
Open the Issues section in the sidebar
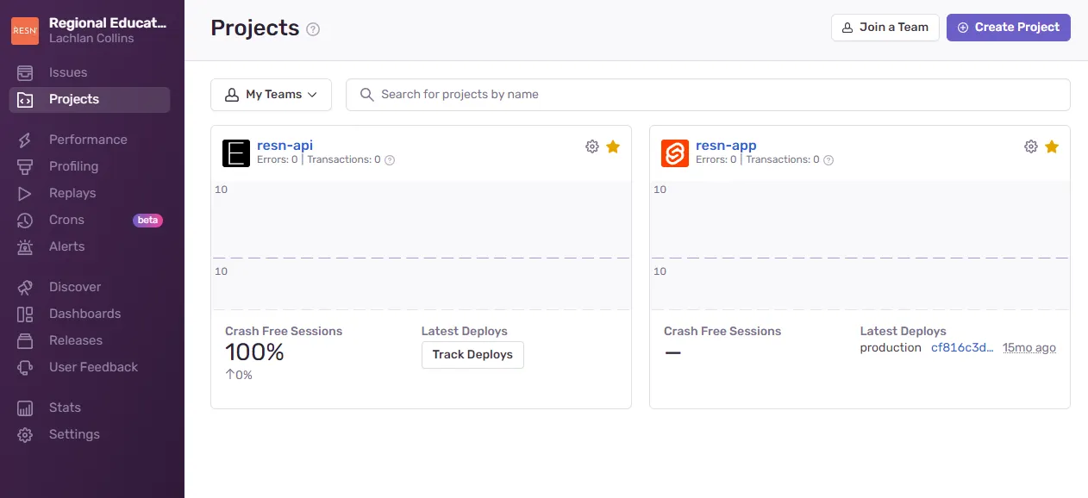coord(66,72)
